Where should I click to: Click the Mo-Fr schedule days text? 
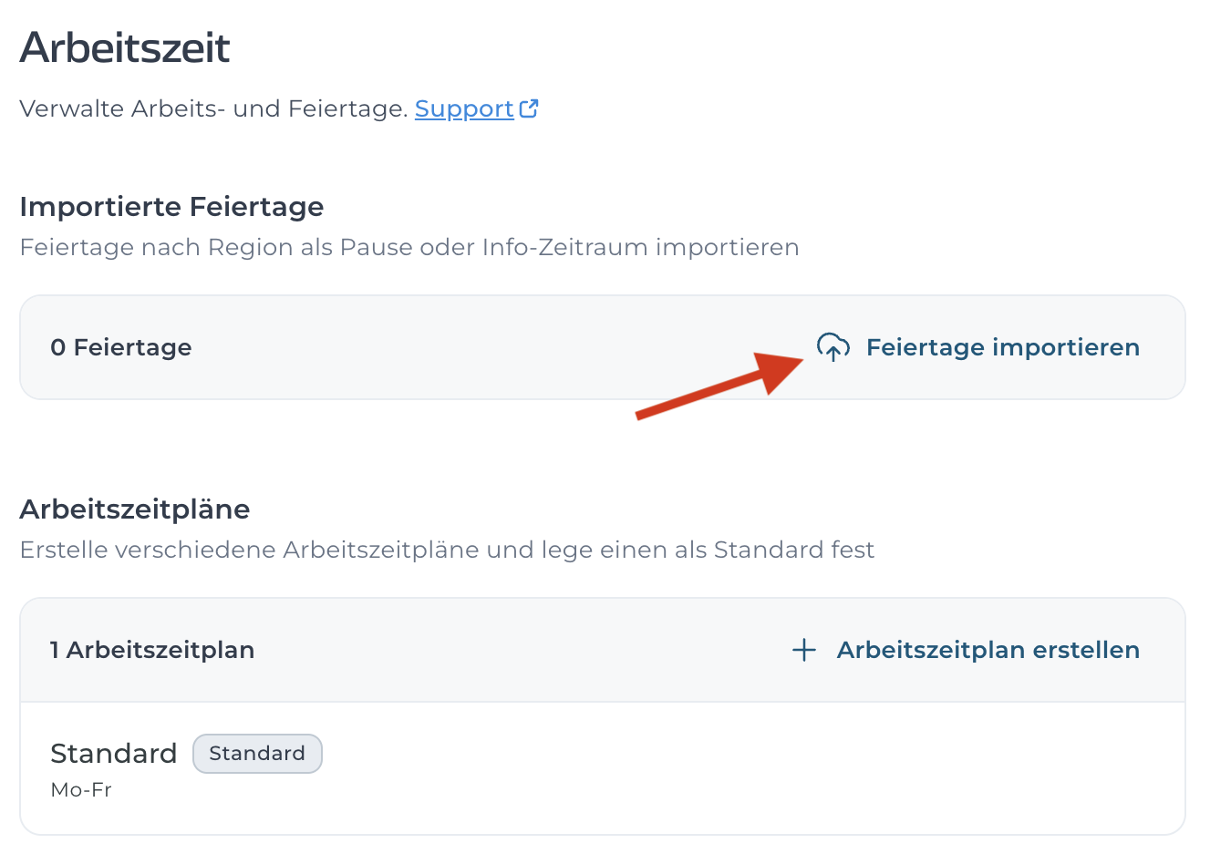click(81, 790)
